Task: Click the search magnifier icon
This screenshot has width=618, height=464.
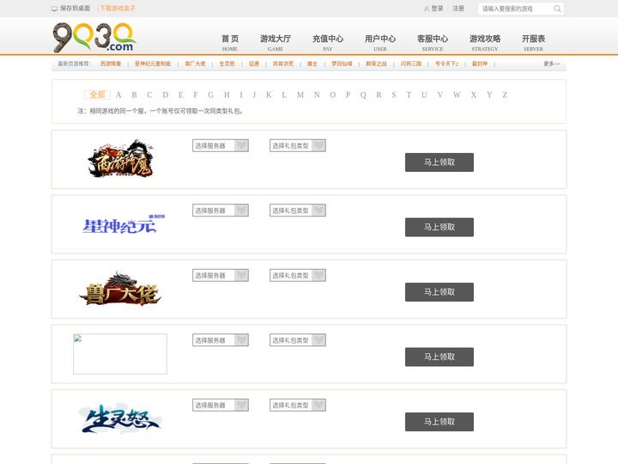Action: coord(557,9)
